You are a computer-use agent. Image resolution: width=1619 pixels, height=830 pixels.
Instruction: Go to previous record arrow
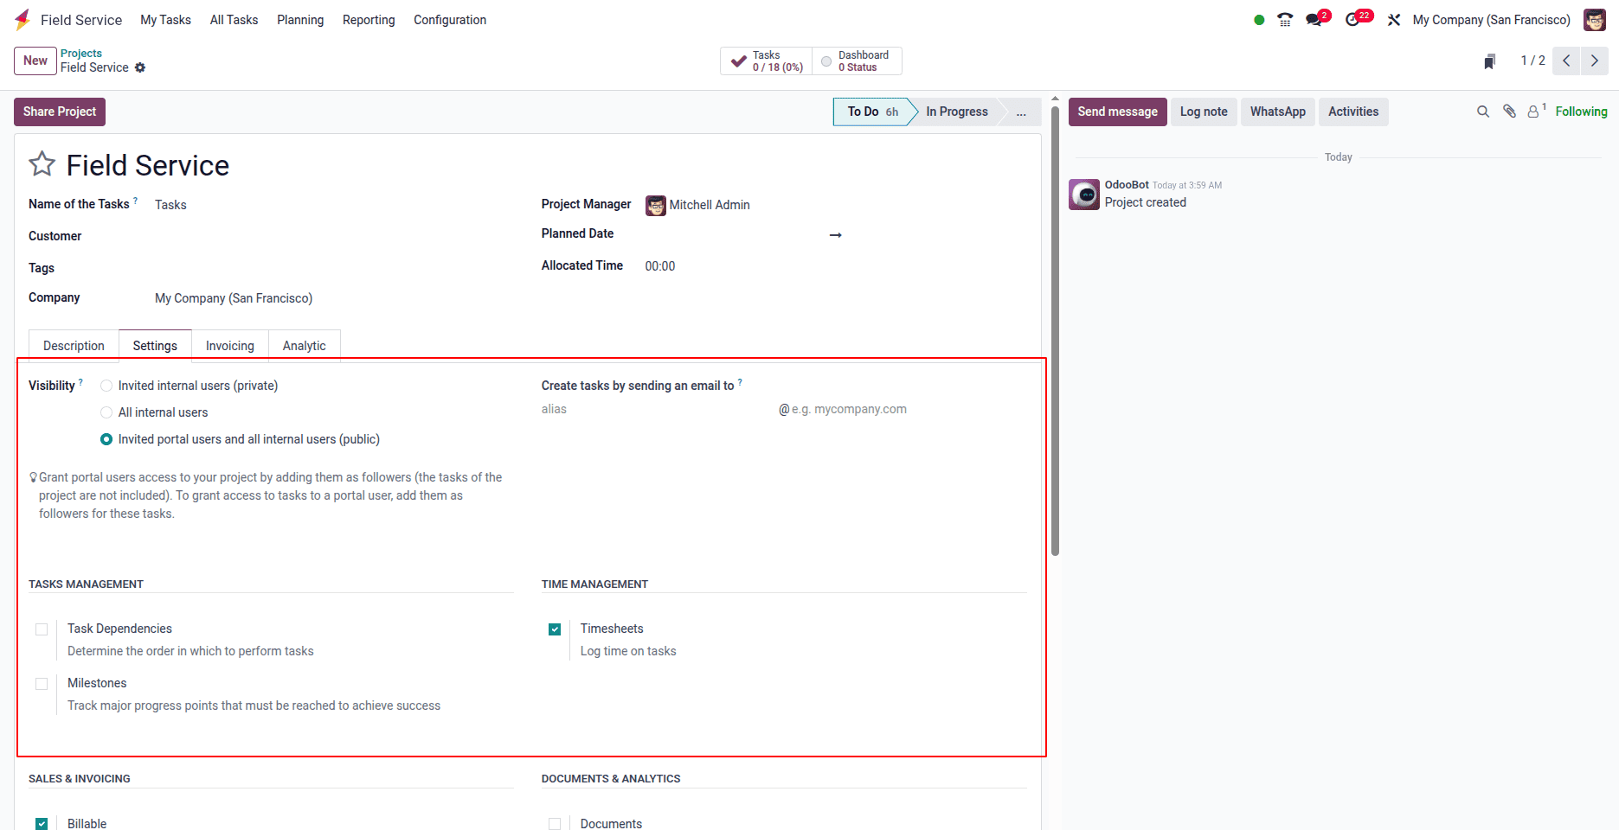1566,61
